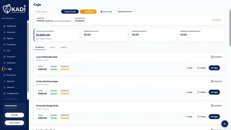Click the Crédito document icon for Fernanda Vargas
Screen dimensions: 231x130
(x=198, y=117)
